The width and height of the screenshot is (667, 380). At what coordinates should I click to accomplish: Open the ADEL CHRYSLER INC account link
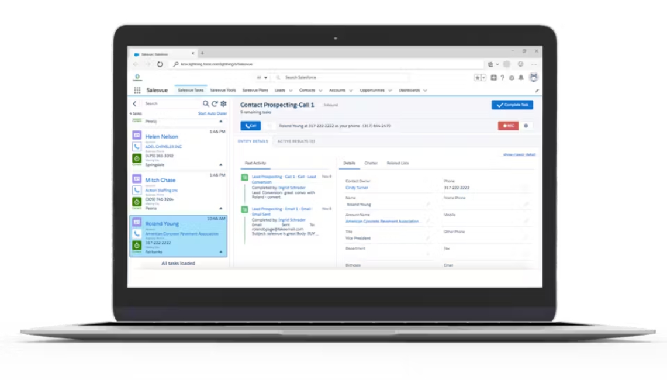point(163,147)
